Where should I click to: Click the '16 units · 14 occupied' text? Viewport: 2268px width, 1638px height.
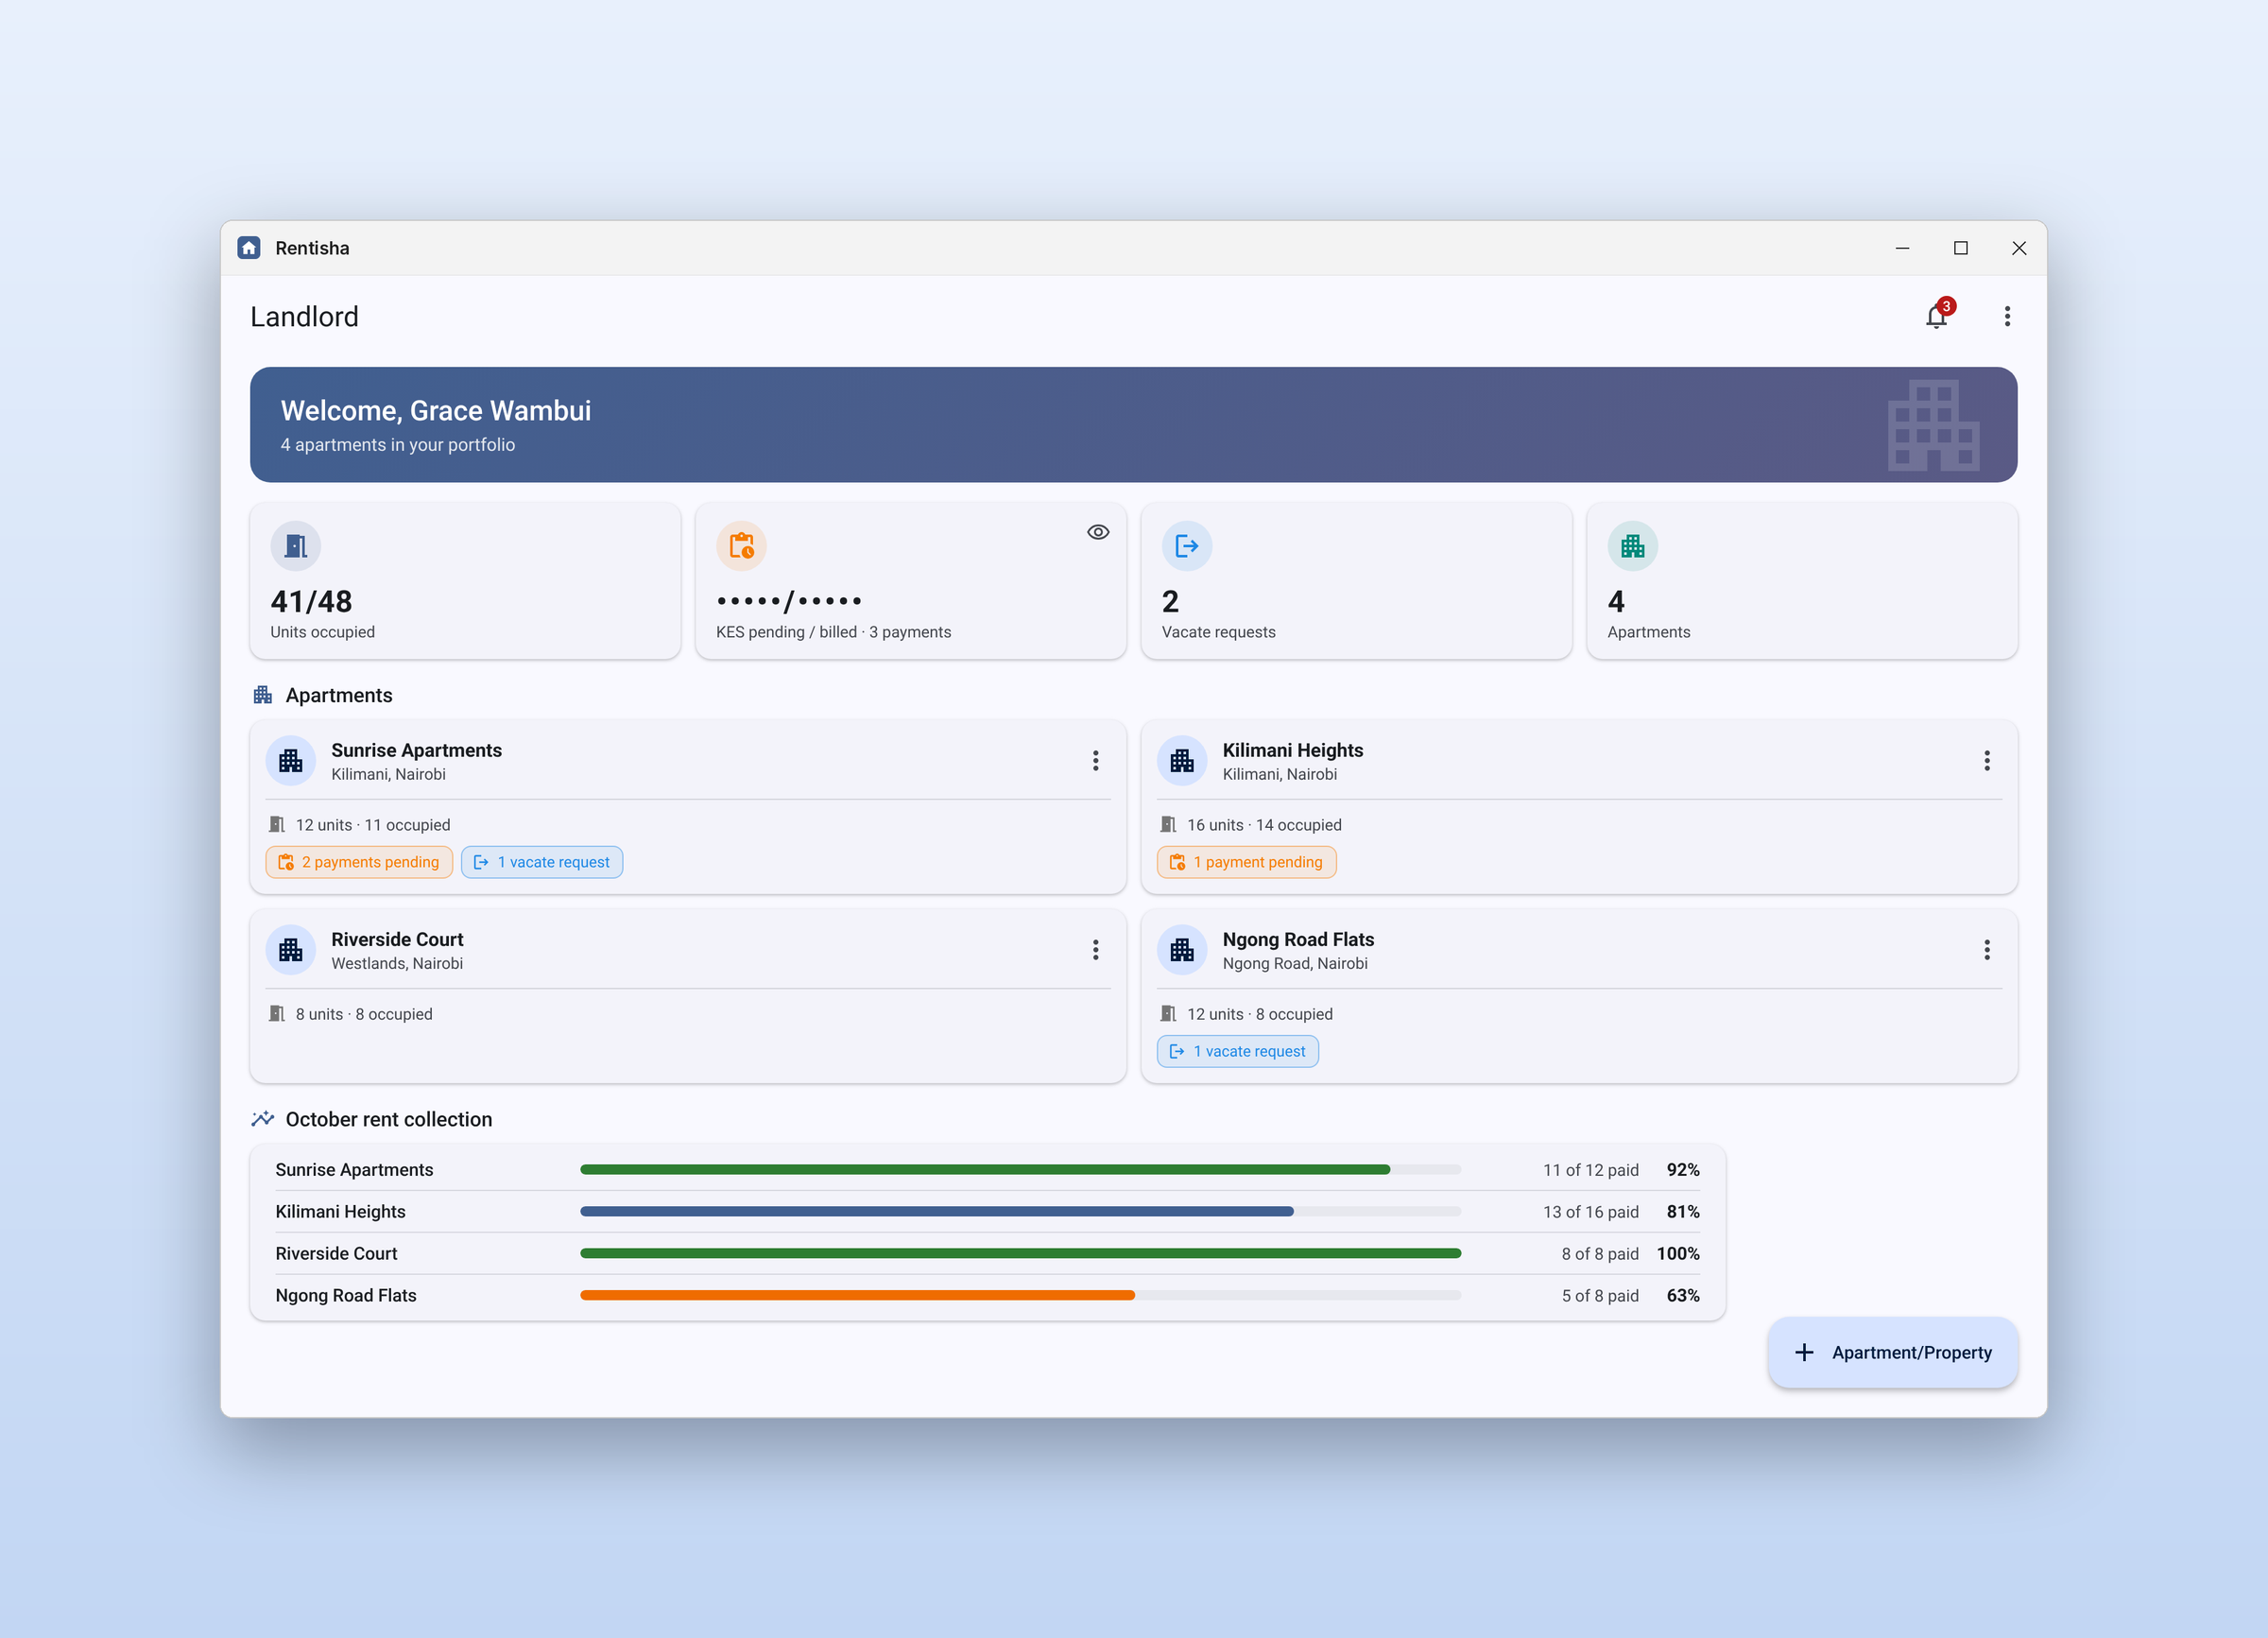click(x=1264, y=825)
